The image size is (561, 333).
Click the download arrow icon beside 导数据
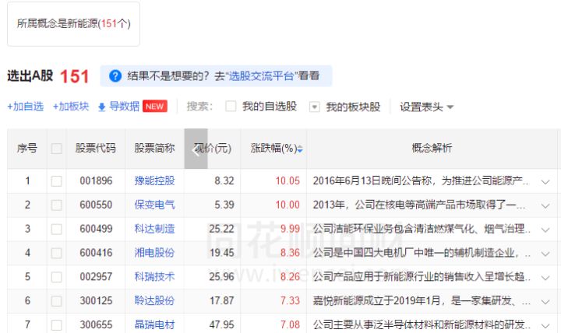tap(101, 107)
